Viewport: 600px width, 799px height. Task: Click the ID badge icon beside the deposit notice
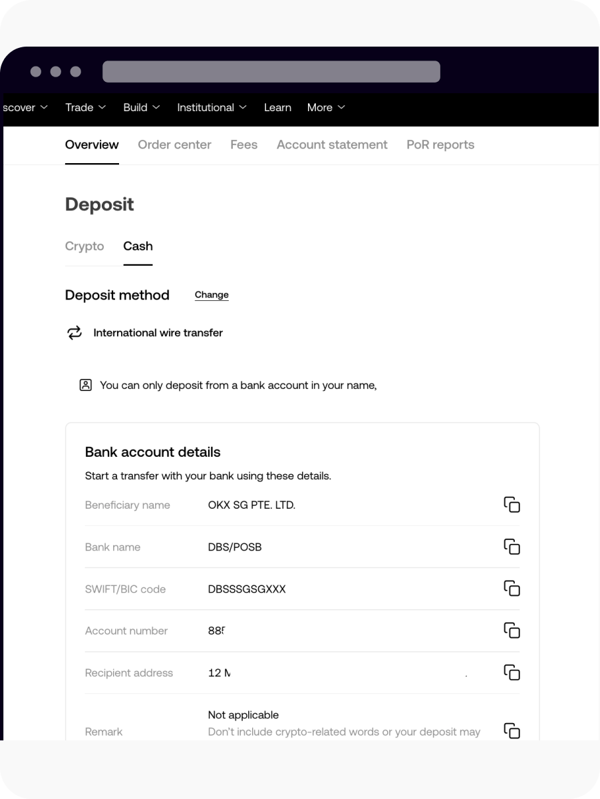point(85,385)
